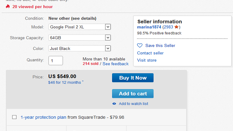The width and height of the screenshot is (233, 131).
Task: Open the Contact seller link
Action: (150, 53)
